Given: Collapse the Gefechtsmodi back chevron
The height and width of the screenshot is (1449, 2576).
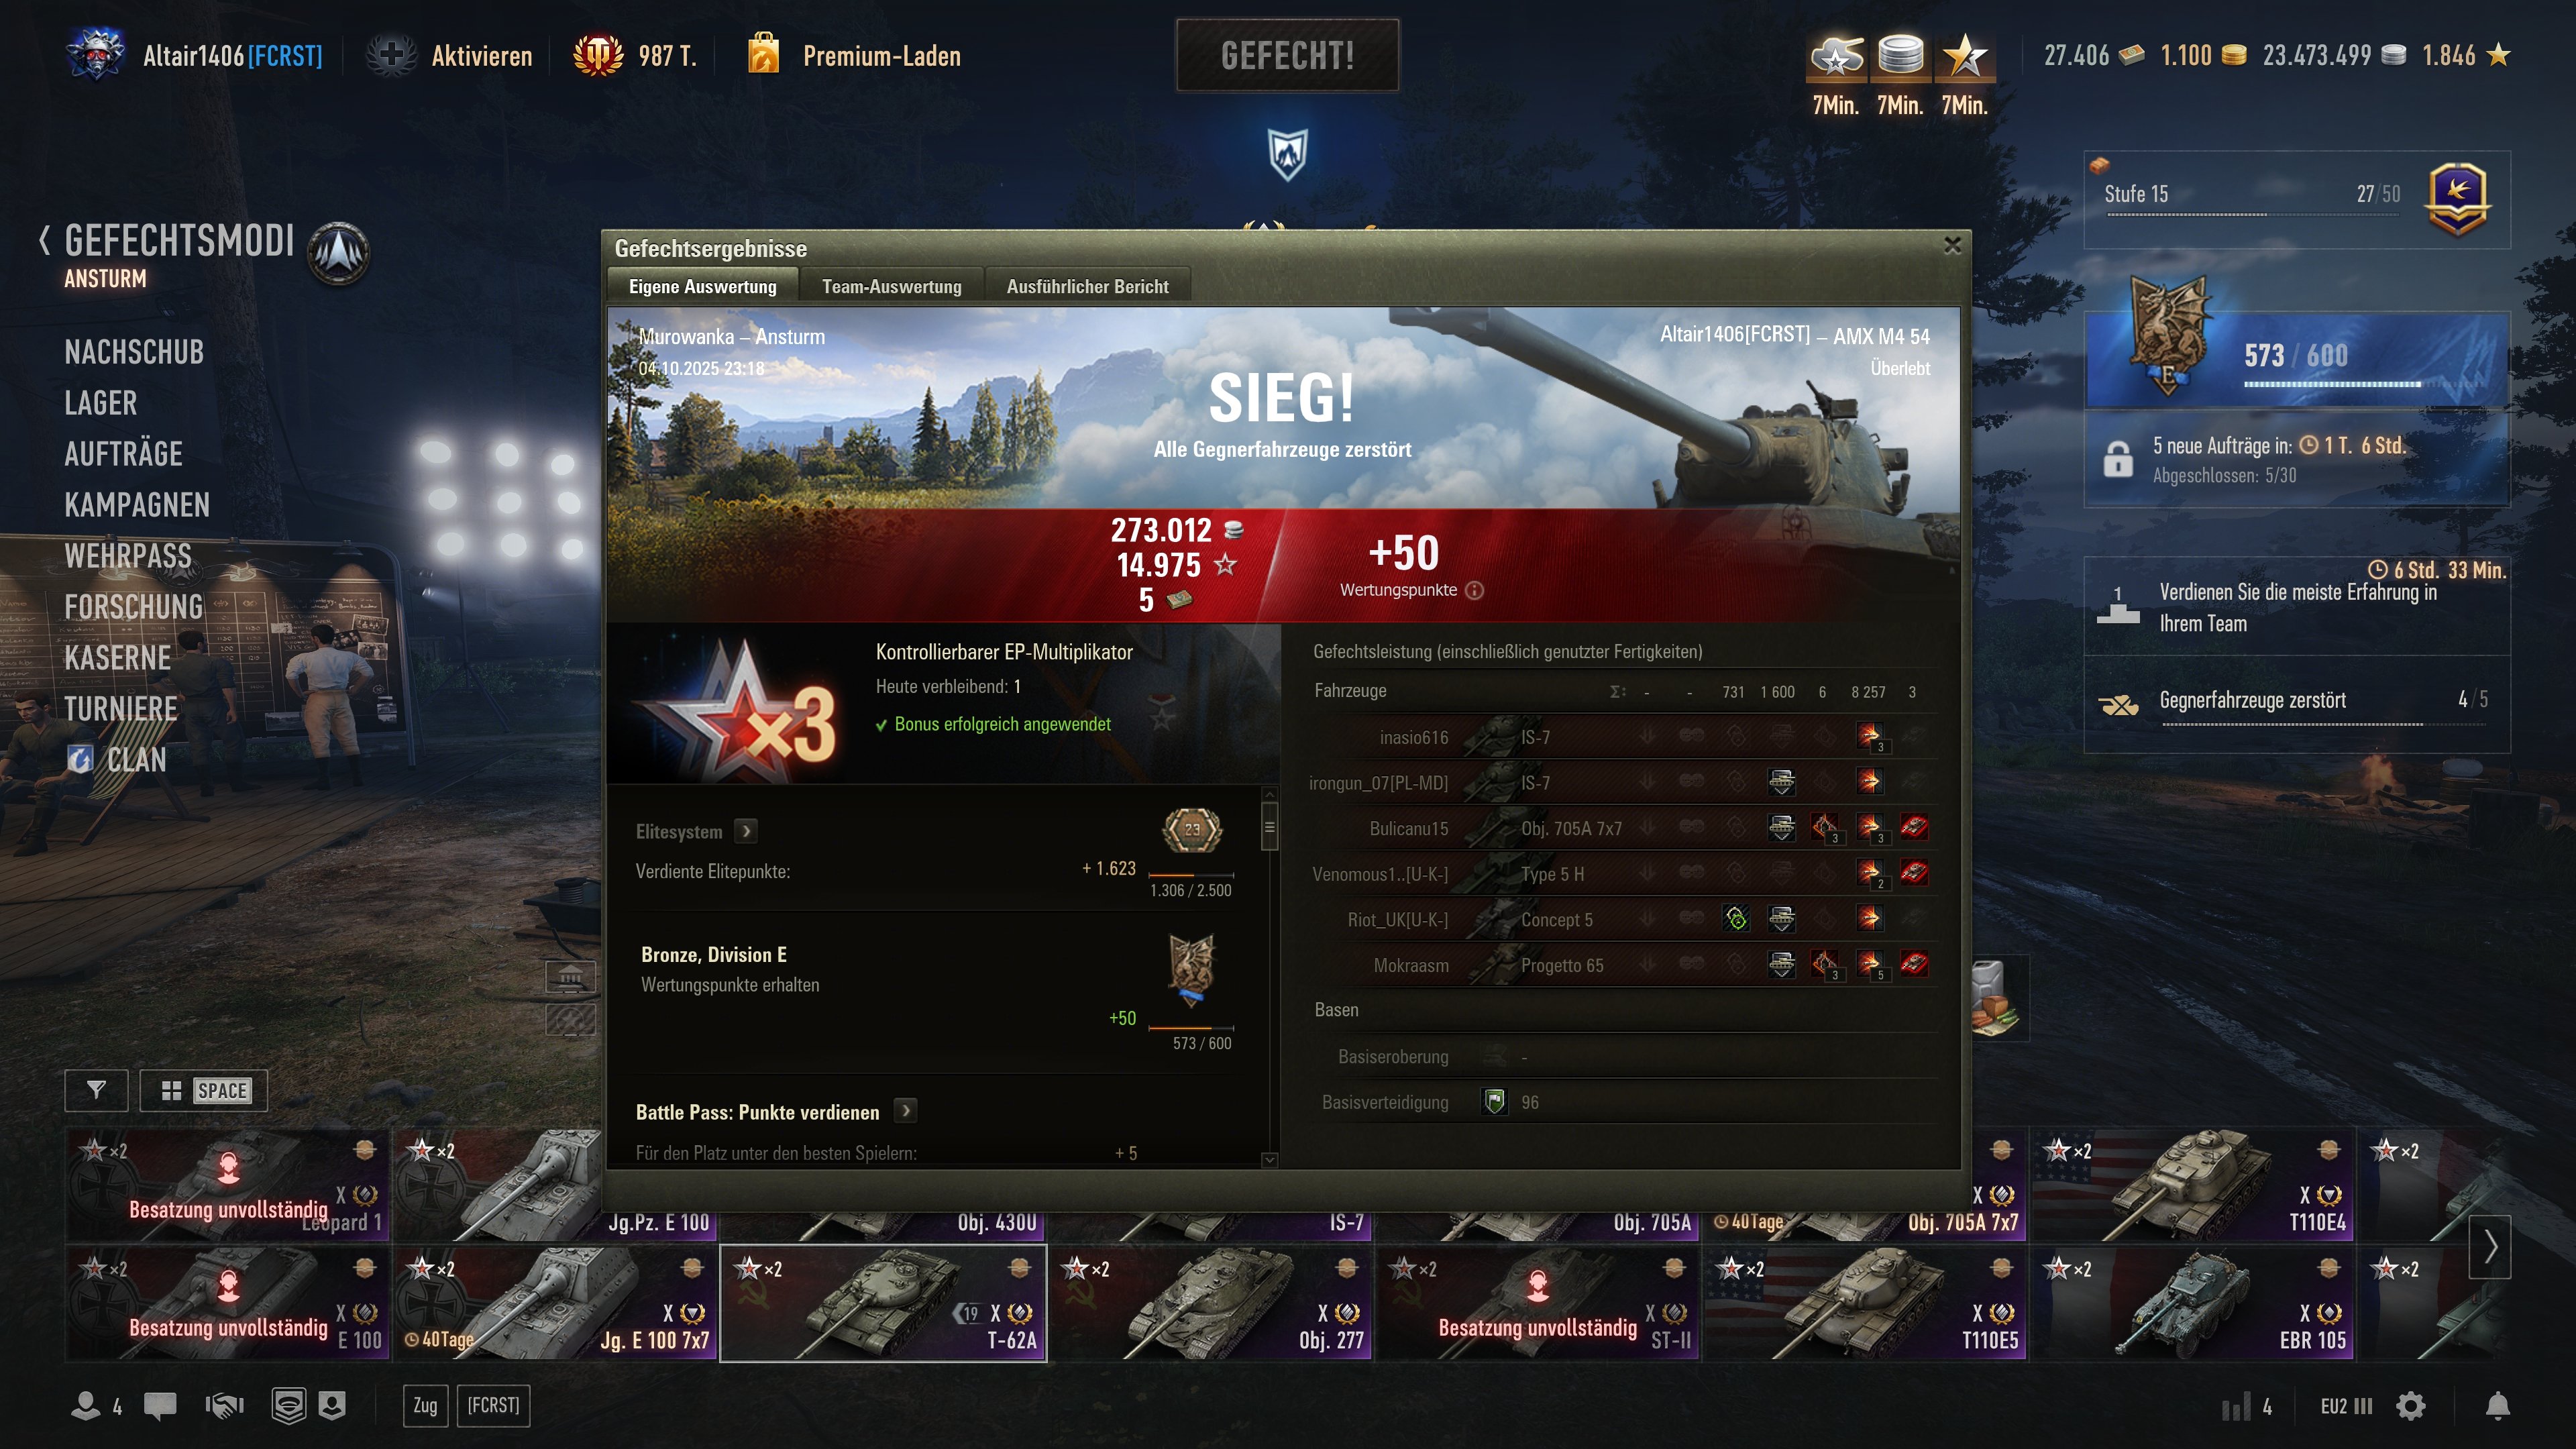Looking at the screenshot, I should 44,241.
